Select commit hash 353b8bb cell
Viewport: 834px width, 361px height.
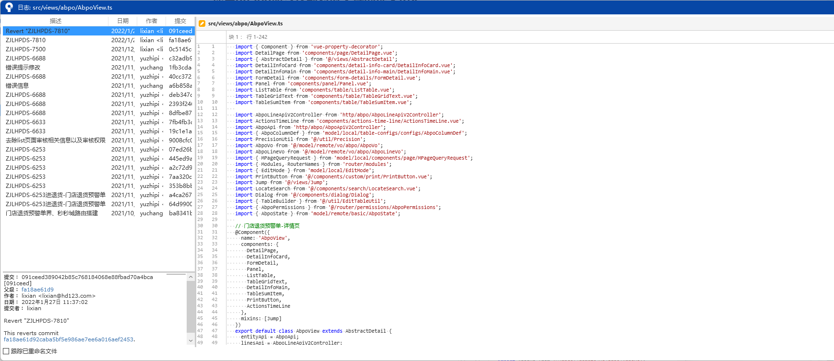[180, 186]
